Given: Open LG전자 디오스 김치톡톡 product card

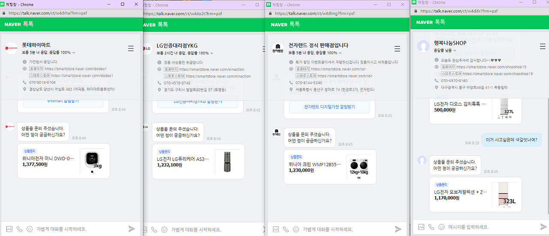Looking at the screenshot, I should [475, 111].
